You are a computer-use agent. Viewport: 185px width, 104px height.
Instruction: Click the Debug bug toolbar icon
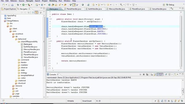coord(18,5)
